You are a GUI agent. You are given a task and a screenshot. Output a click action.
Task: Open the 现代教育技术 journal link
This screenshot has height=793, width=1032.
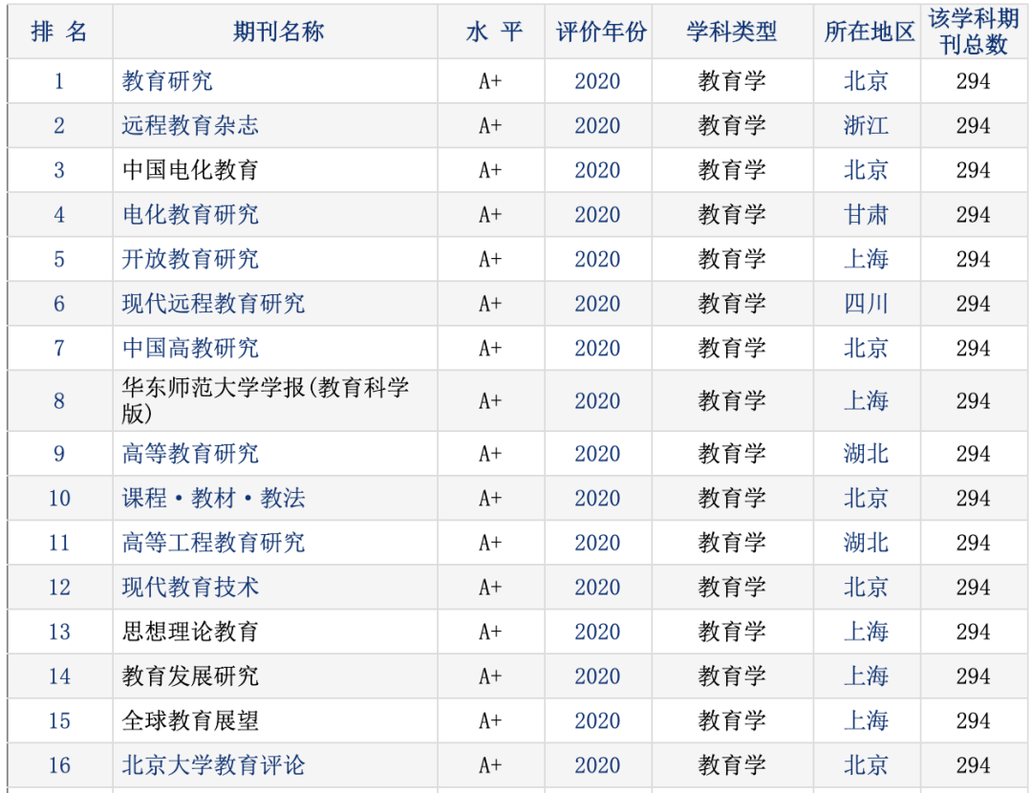pos(190,587)
